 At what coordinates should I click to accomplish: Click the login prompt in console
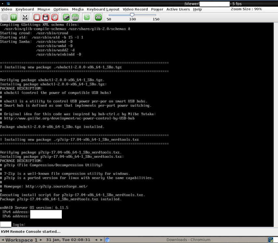pyautogui.click(x=19, y=225)
